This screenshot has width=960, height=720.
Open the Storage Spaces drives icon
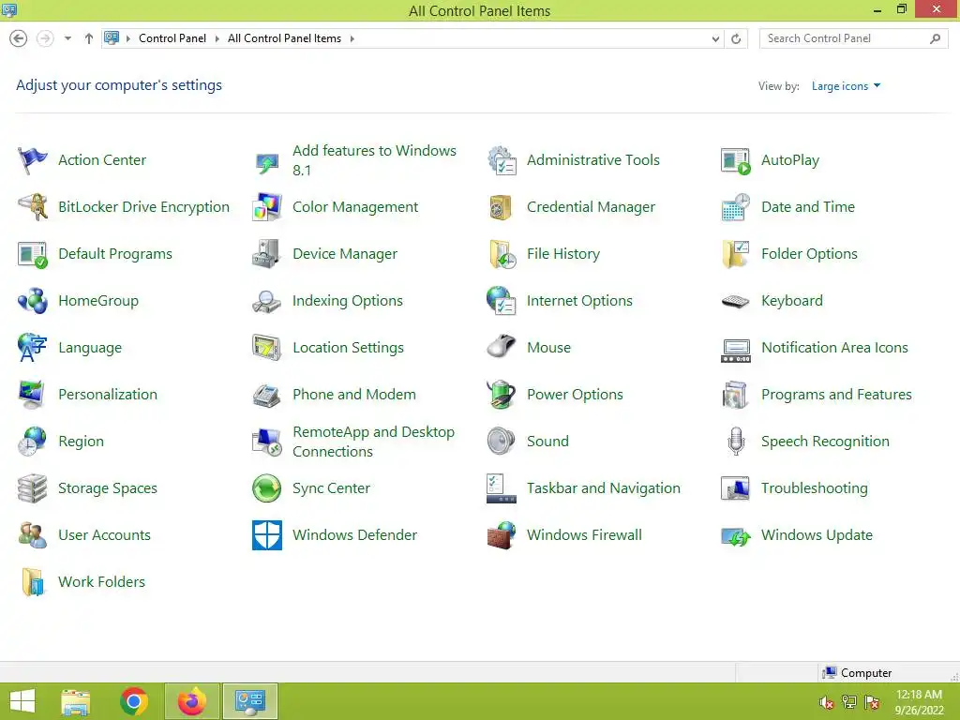32,487
